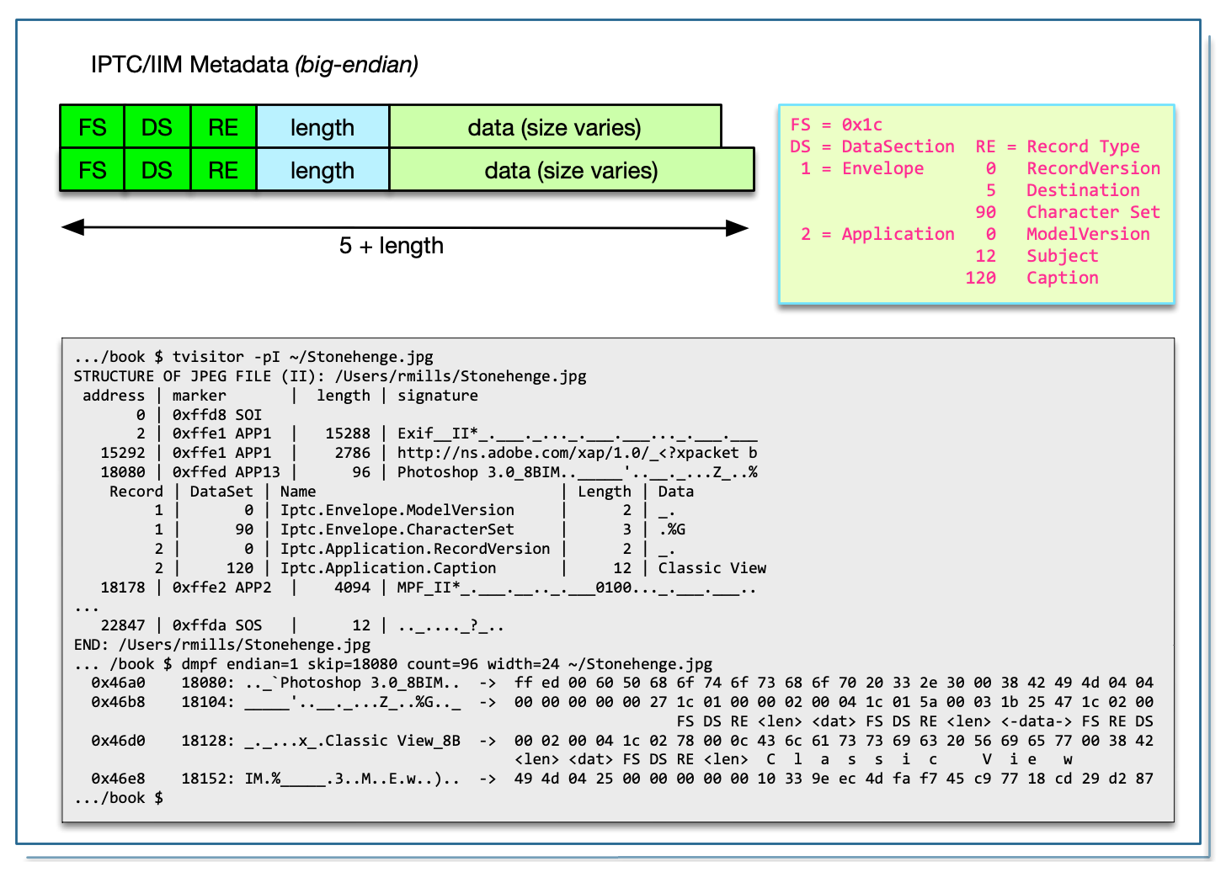The width and height of the screenshot is (1226, 888).
Task: Click the 0x46d0 hex dump line
Action: 621,741
